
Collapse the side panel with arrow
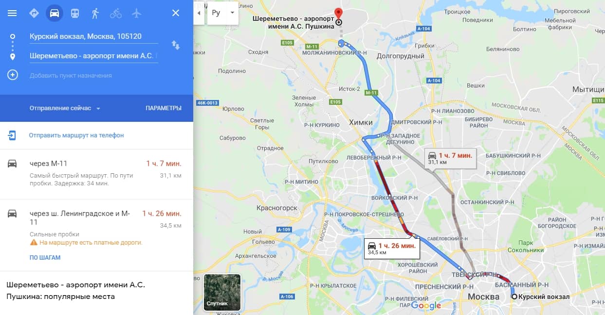click(199, 13)
